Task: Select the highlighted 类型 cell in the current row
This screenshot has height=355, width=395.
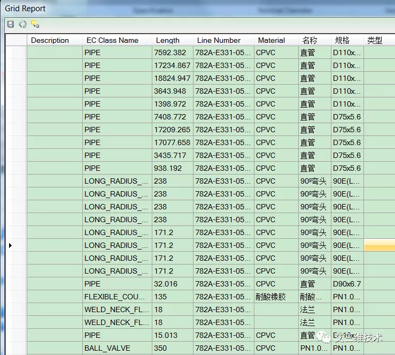Action: (379, 245)
